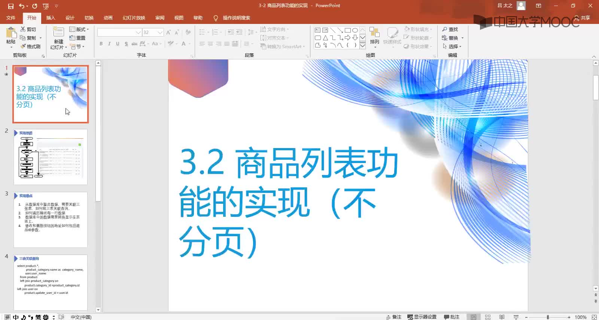599x320 pixels.
Task: Expand the Select (选择) dropdown
Action: tap(452, 46)
